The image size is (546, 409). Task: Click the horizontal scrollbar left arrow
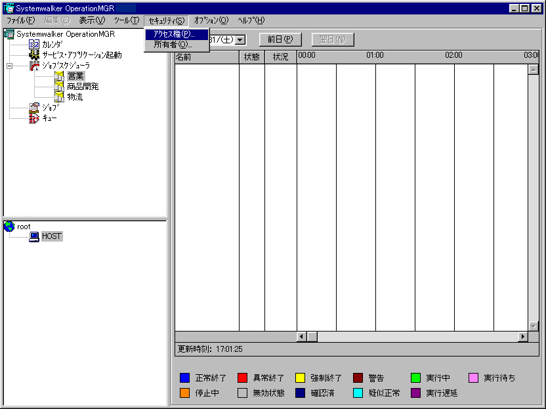302,337
